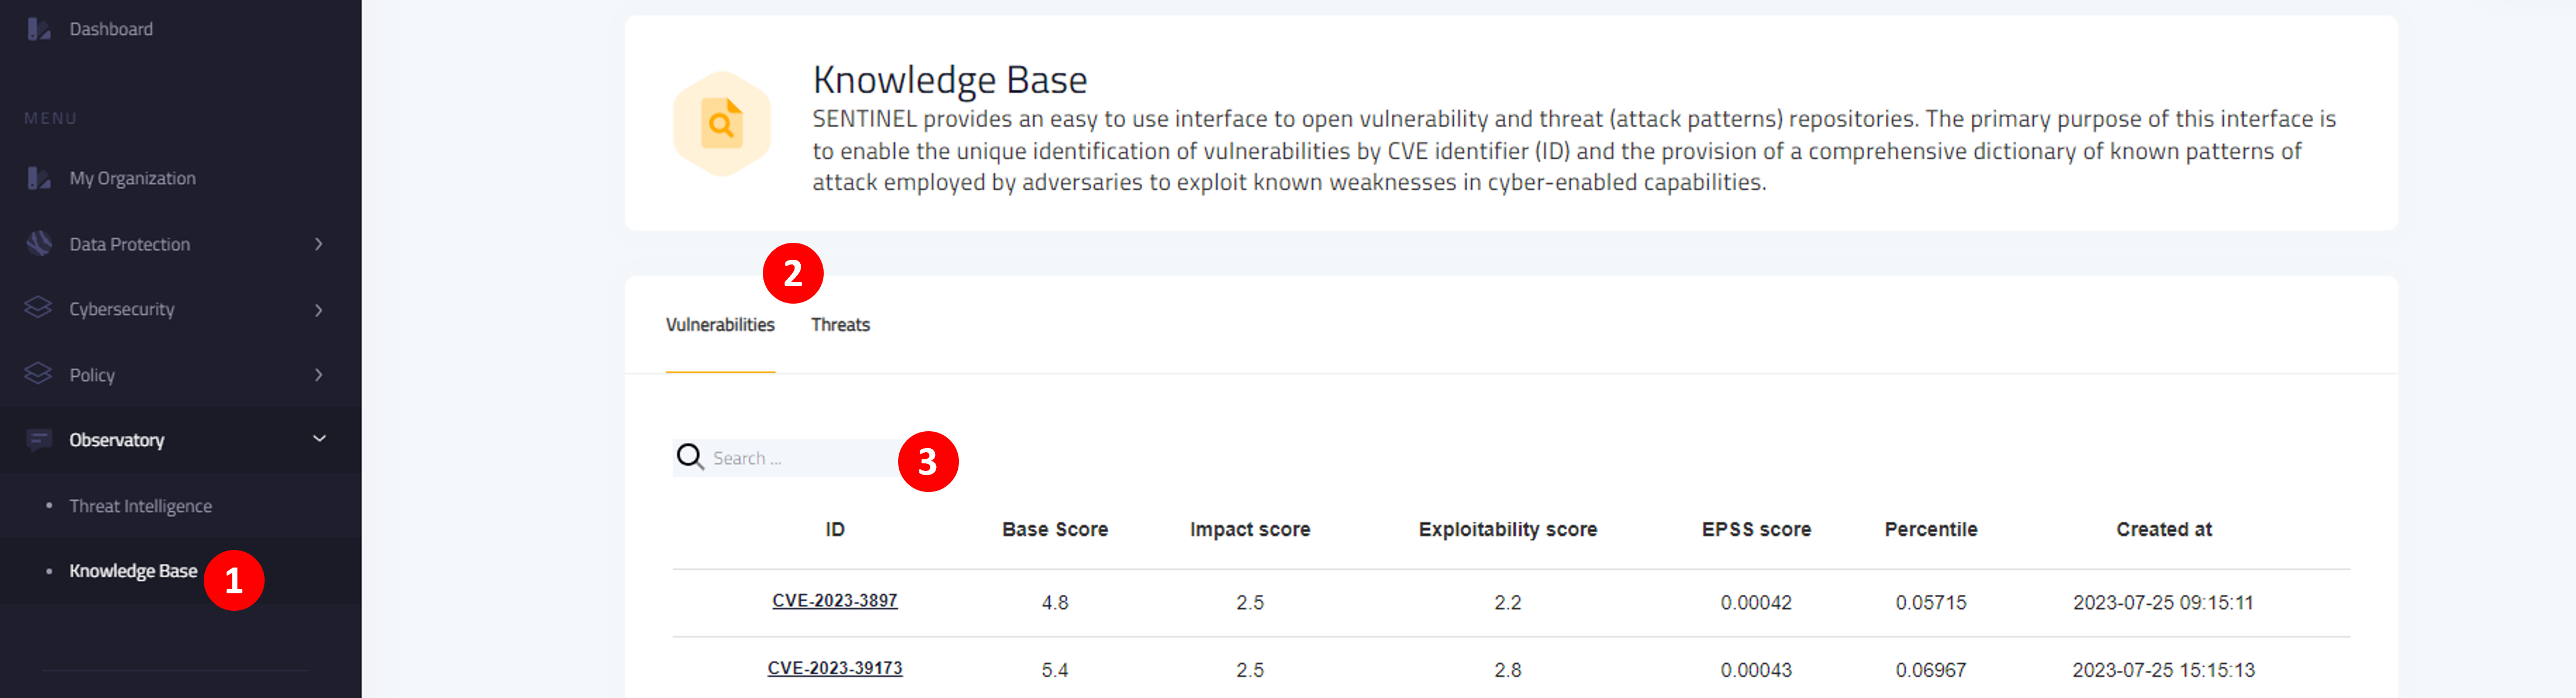Open Threat Intelligence from the sidebar
Screen dimensions: 2576x698
tap(140, 506)
